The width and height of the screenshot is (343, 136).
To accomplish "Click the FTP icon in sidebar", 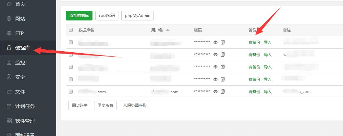I will click(9, 33).
